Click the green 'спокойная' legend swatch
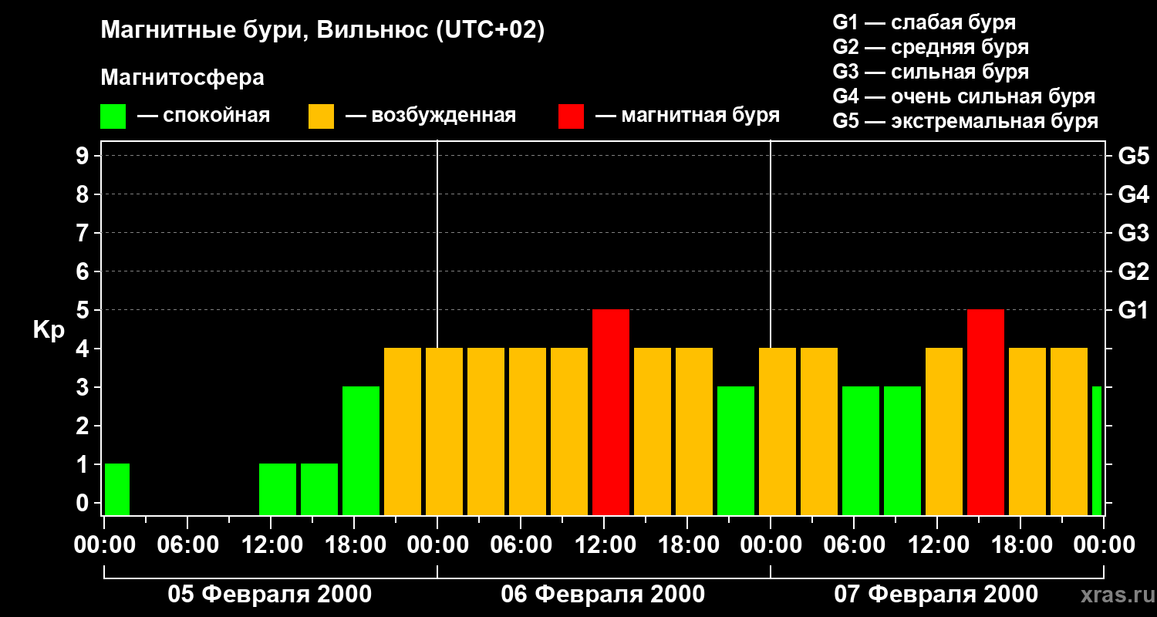 pyautogui.click(x=113, y=116)
